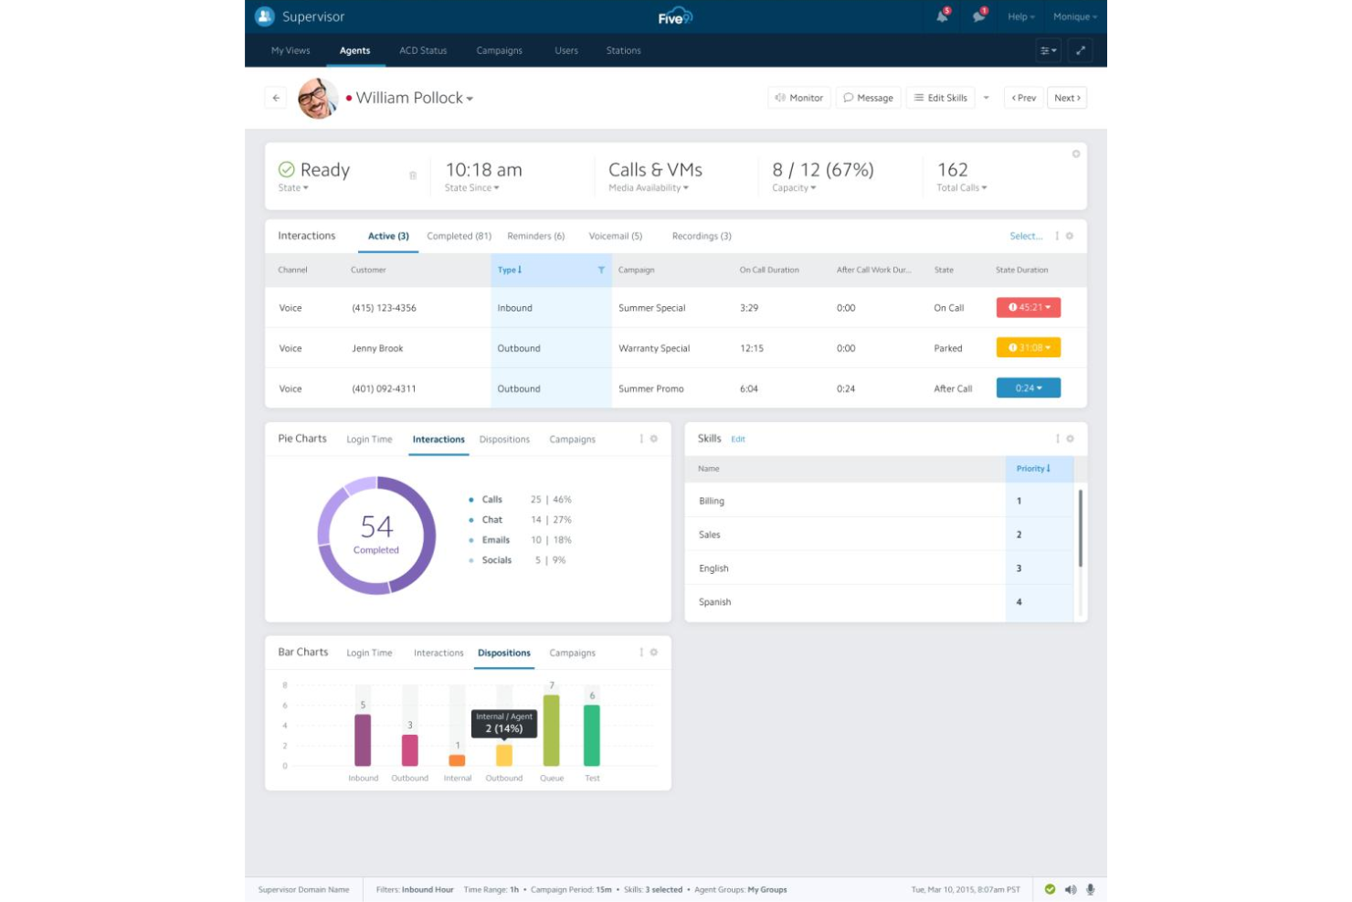Viewport: 1352px width, 902px height.
Task: Open the view settings sliders menu
Action: [x=1048, y=50]
